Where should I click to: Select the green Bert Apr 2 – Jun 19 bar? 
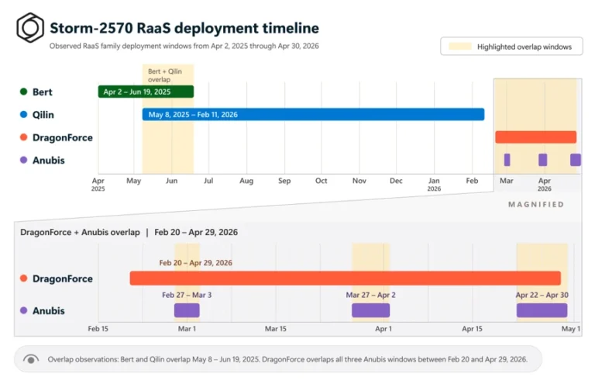click(x=146, y=92)
